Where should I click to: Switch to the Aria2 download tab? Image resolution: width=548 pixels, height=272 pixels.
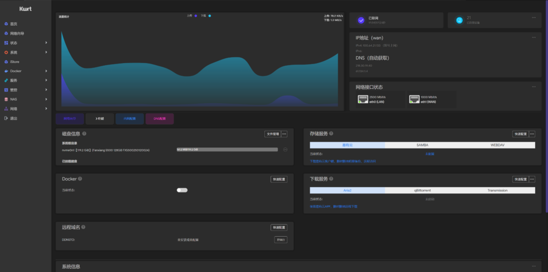tap(347, 190)
